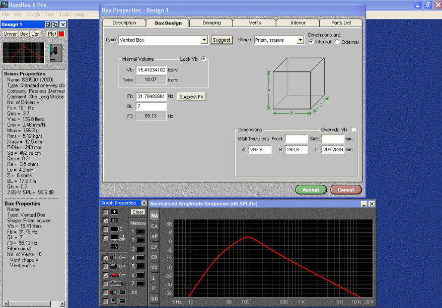Image resolution: width=442 pixels, height=308 pixels.
Task: Select the I impedance graph button
Action: tap(154, 278)
